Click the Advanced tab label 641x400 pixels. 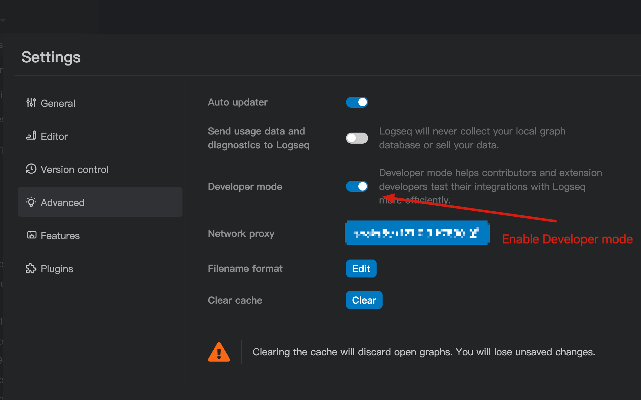coord(63,203)
